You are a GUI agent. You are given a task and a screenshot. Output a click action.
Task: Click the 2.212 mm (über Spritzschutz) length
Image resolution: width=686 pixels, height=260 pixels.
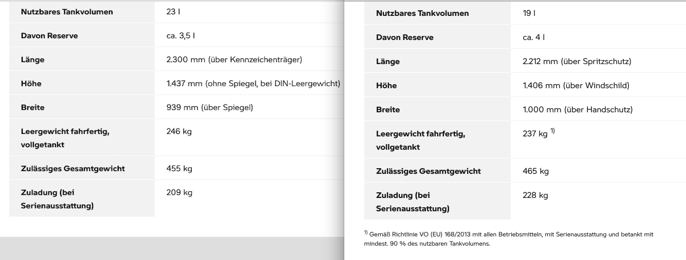pyautogui.click(x=577, y=62)
